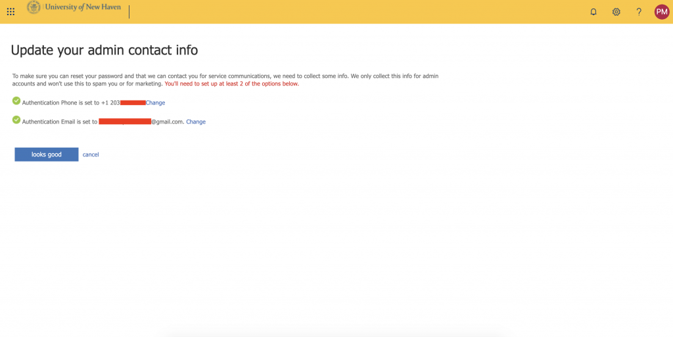Click the redacted phone number after +1 203
Screen dimensions: 673x337
[x=133, y=103]
